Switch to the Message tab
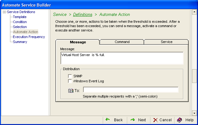Image resolution: width=198 pixels, height=125 pixels. pyautogui.click(x=78, y=42)
